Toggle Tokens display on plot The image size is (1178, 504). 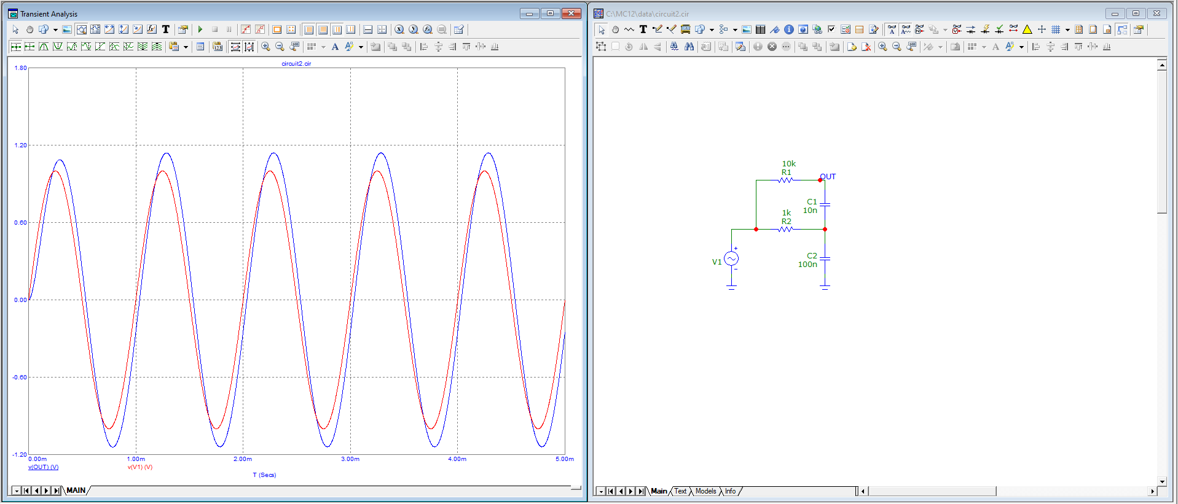(260, 29)
